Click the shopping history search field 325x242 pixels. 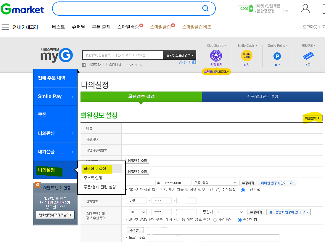tap(123, 55)
